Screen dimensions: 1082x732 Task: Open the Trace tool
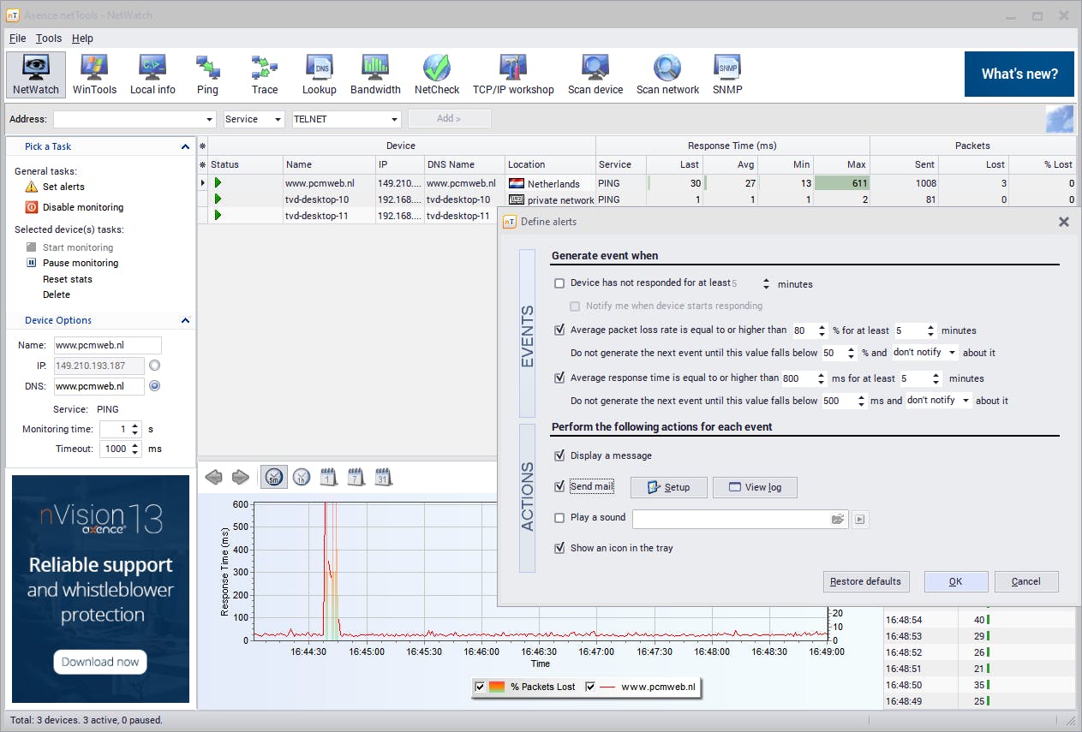[x=264, y=74]
